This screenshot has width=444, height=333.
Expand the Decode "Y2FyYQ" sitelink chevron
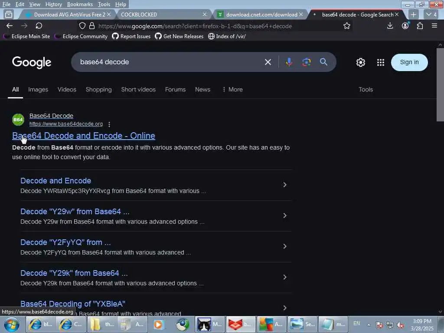tap(285, 247)
